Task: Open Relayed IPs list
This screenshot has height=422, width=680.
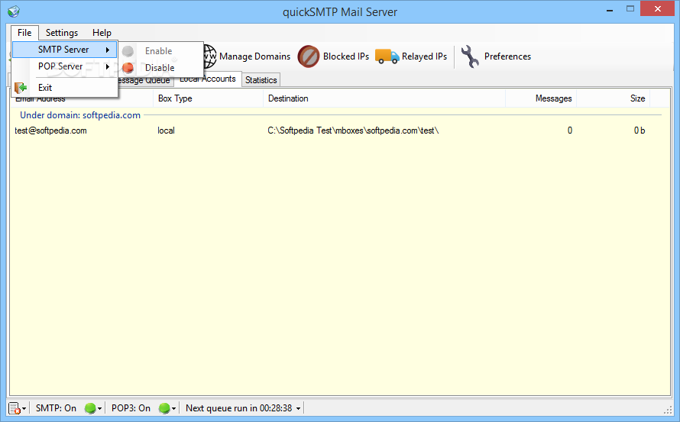Action: [x=424, y=56]
